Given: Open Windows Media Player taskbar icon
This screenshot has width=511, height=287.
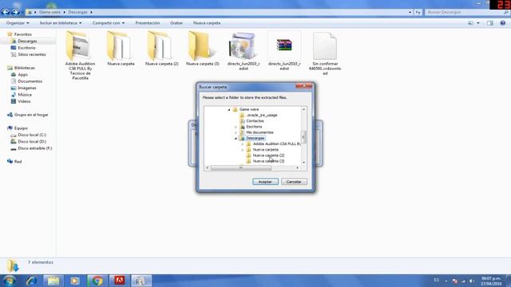Looking at the screenshot, I should tap(75, 281).
